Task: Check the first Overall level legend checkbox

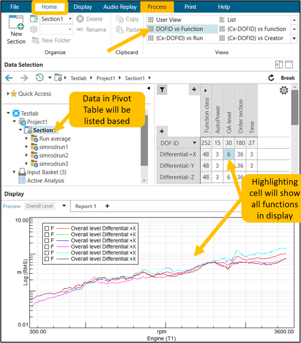Action: [46, 228]
